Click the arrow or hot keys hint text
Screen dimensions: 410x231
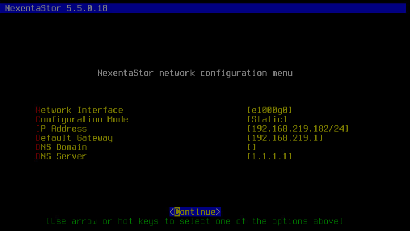[x=195, y=221]
